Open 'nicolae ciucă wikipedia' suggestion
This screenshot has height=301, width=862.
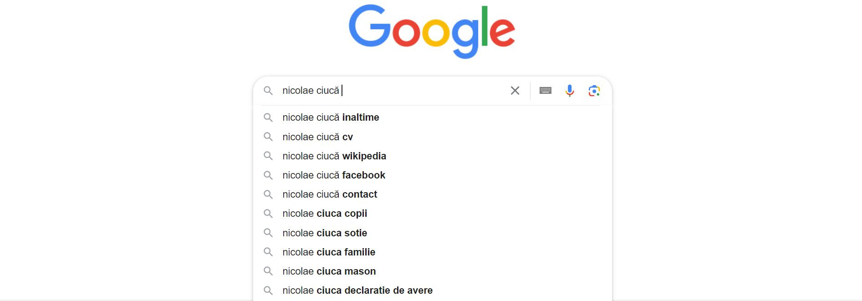334,156
